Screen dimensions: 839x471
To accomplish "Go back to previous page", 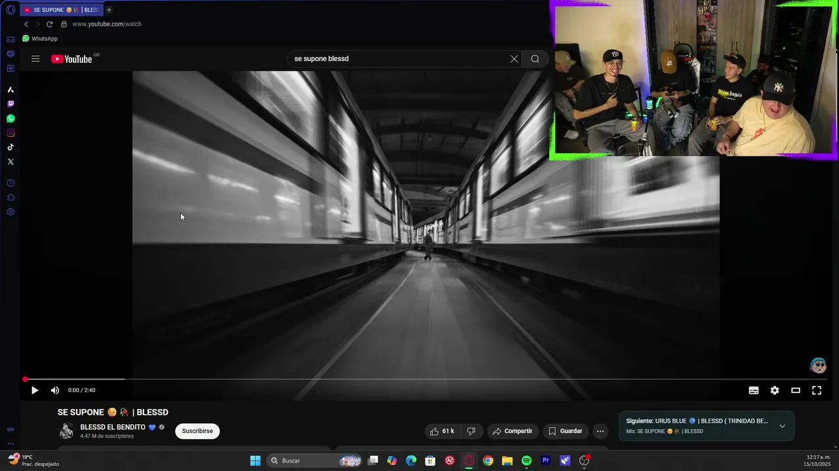I will coord(26,24).
